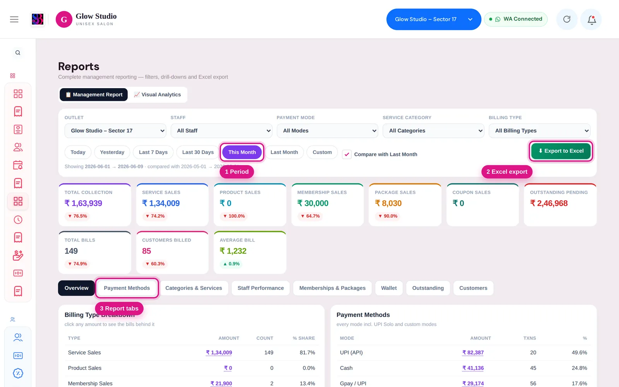Open the notifications bell
The height and width of the screenshot is (387, 619).
pos(592,19)
